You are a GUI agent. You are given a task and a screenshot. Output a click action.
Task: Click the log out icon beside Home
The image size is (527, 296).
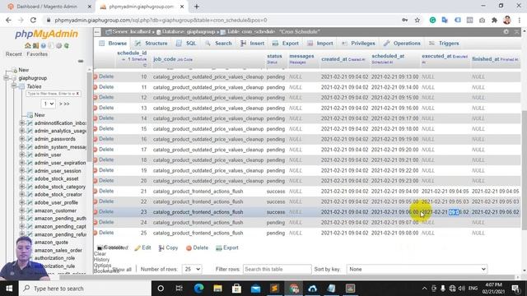pyautogui.click(x=35, y=46)
